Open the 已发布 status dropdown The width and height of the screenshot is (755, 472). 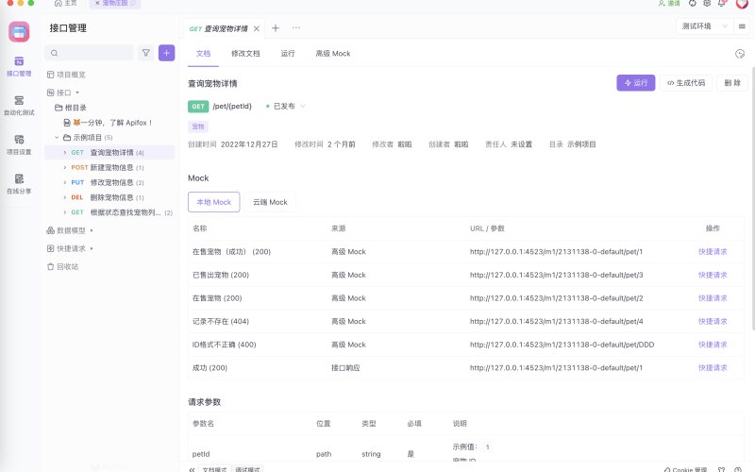coord(286,106)
